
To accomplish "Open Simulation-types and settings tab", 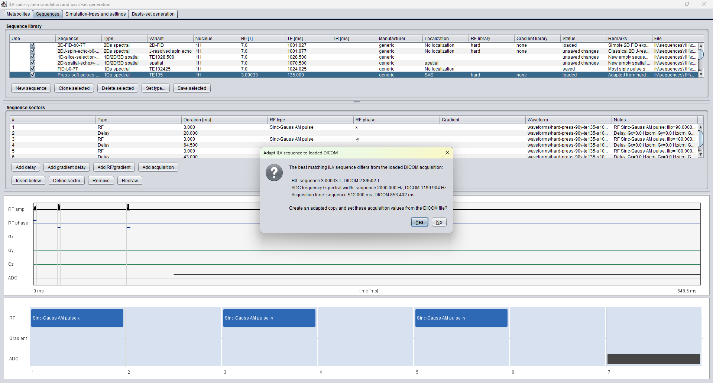I will [95, 14].
